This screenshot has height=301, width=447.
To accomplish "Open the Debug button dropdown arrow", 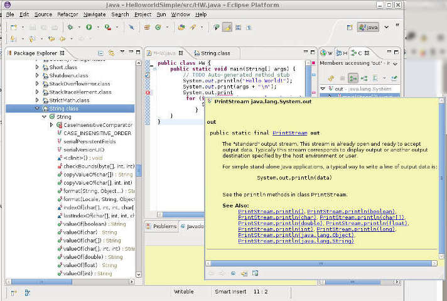I will click(79, 28).
